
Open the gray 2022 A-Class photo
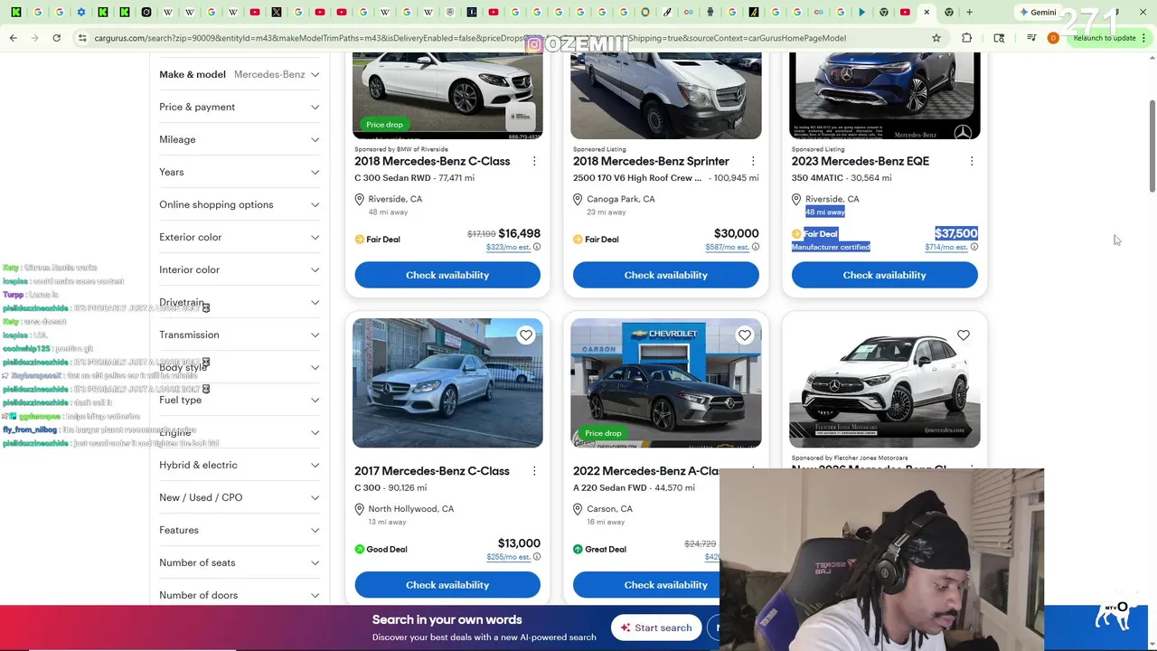[x=666, y=382]
